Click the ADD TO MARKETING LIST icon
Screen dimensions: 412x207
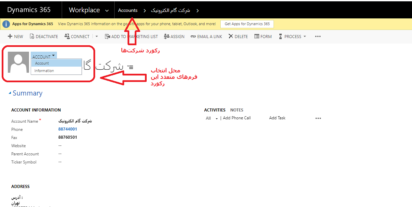coord(107,36)
